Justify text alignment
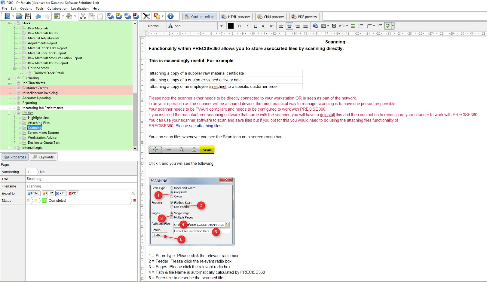This screenshot has width=487, height=282. (305, 26)
